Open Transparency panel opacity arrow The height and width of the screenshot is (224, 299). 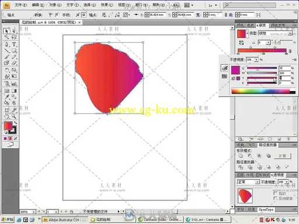(287, 182)
